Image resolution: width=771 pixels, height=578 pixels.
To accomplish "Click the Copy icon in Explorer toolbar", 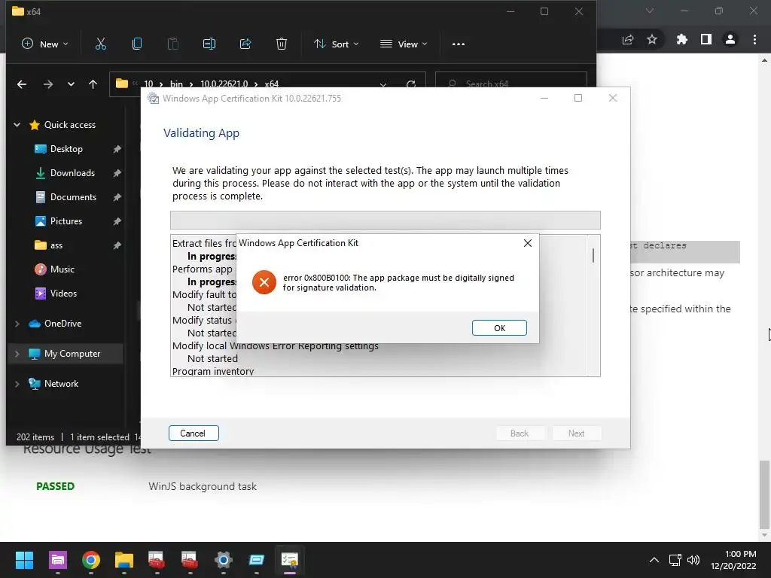I will (x=137, y=44).
